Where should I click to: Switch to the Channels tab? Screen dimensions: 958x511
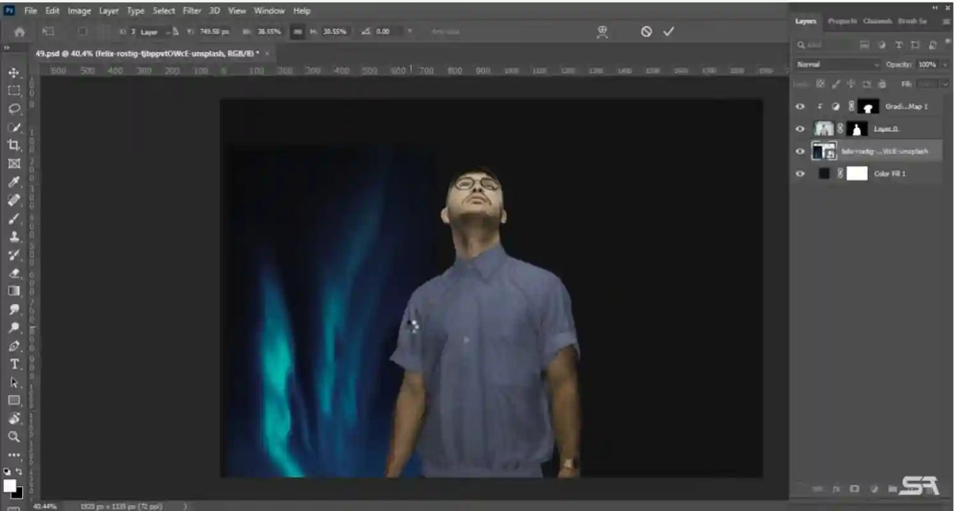click(877, 21)
